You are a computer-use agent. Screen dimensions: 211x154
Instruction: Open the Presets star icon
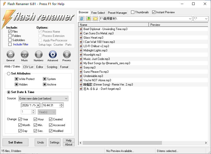(x=67, y=54)
